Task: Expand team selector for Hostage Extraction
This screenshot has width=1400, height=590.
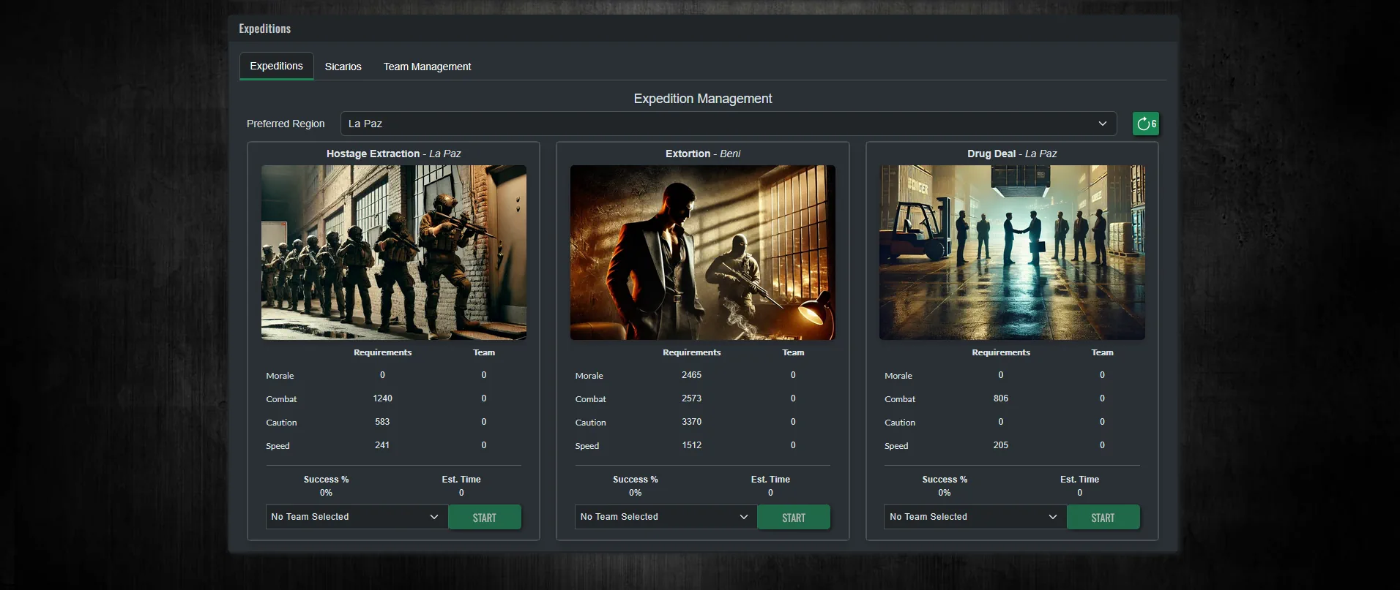Action: (x=356, y=517)
